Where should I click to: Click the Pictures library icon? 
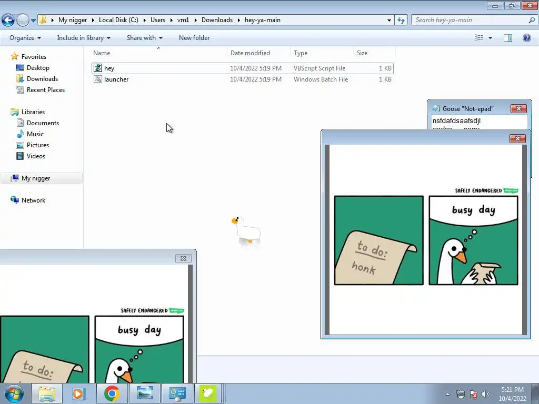coord(20,145)
